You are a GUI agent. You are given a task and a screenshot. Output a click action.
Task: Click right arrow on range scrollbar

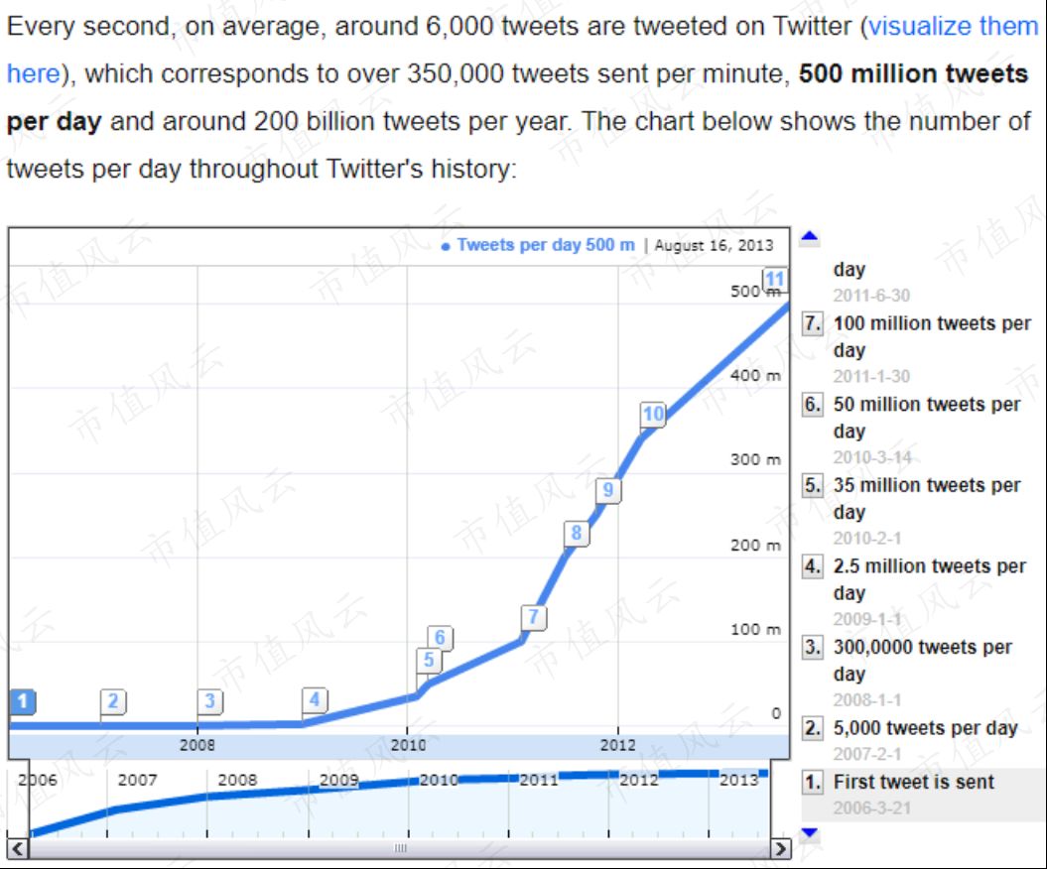point(781,848)
